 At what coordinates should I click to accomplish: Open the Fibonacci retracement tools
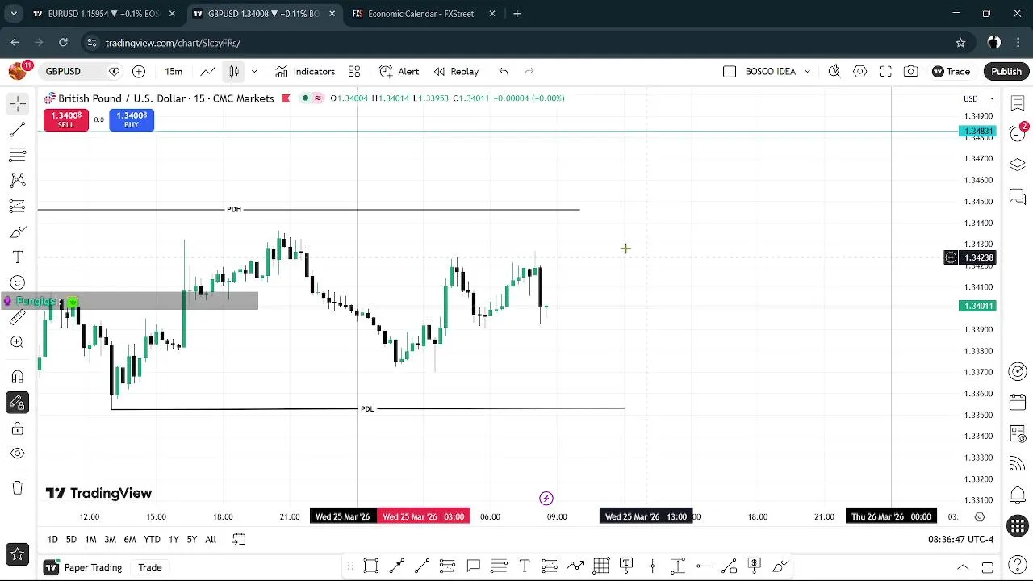18,154
